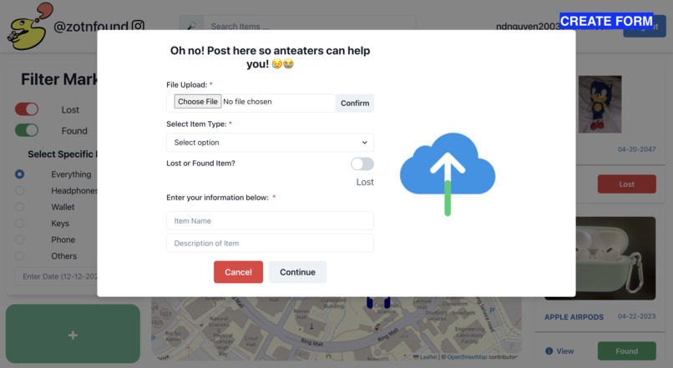Toggle the Found filter switch
The width and height of the screenshot is (673, 368).
pos(27,130)
